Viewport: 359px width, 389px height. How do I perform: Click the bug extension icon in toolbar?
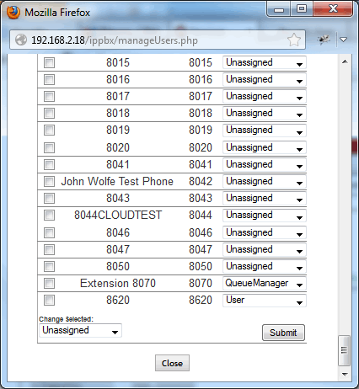tap(324, 40)
